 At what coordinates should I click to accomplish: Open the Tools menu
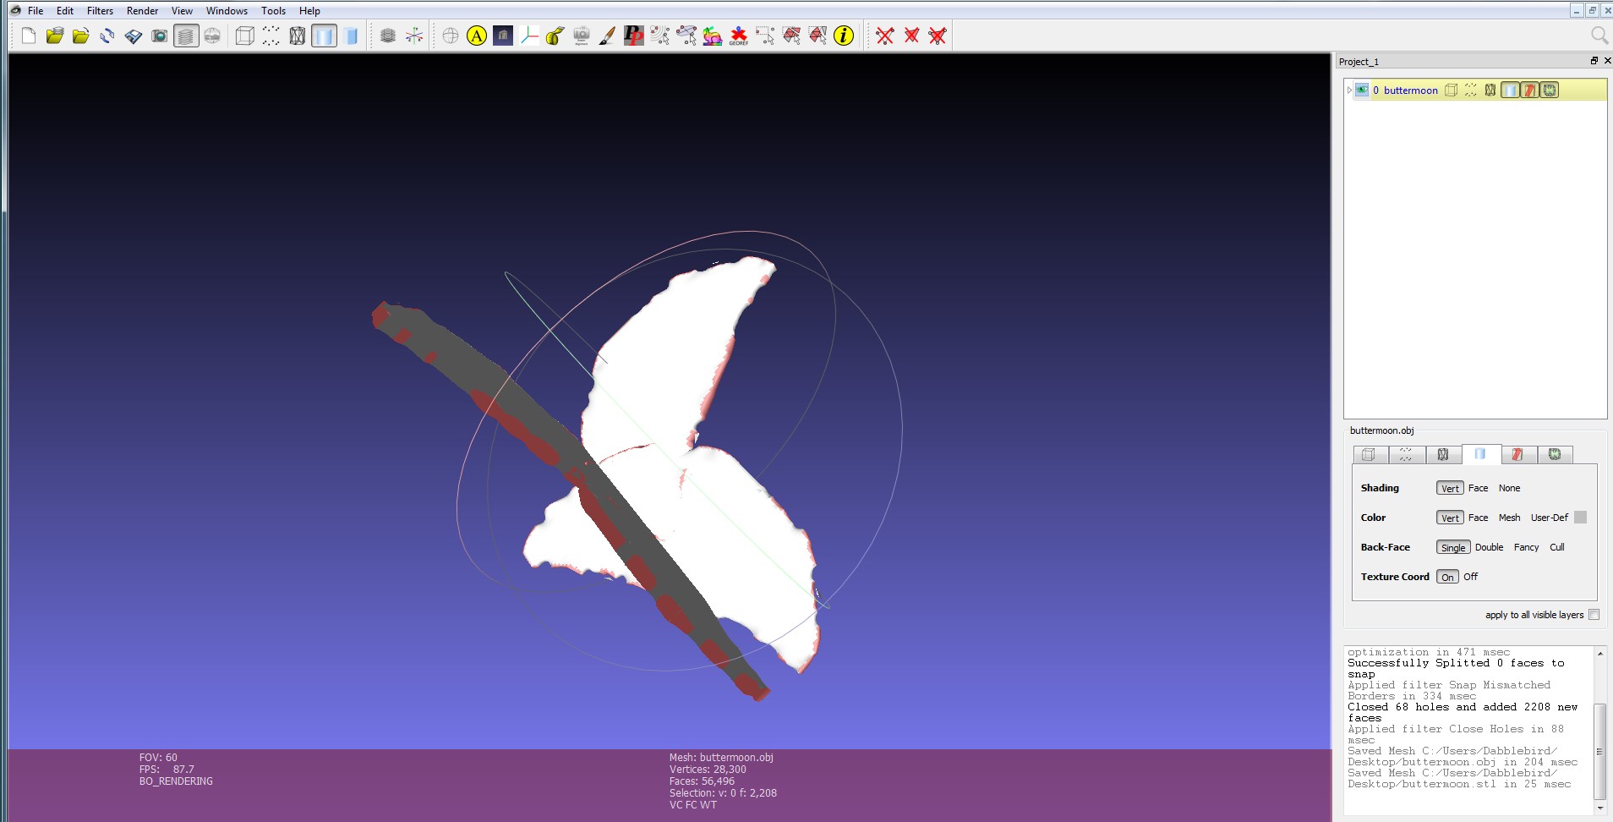pyautogui.click(x=273, y=11)
